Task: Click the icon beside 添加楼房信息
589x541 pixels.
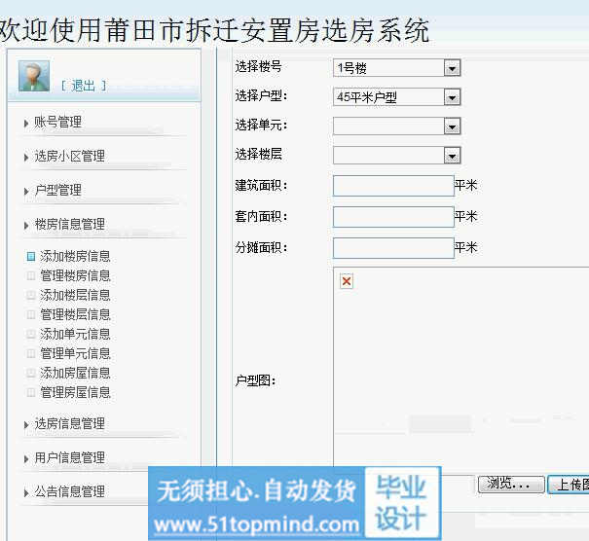Action: coord(31,257)
